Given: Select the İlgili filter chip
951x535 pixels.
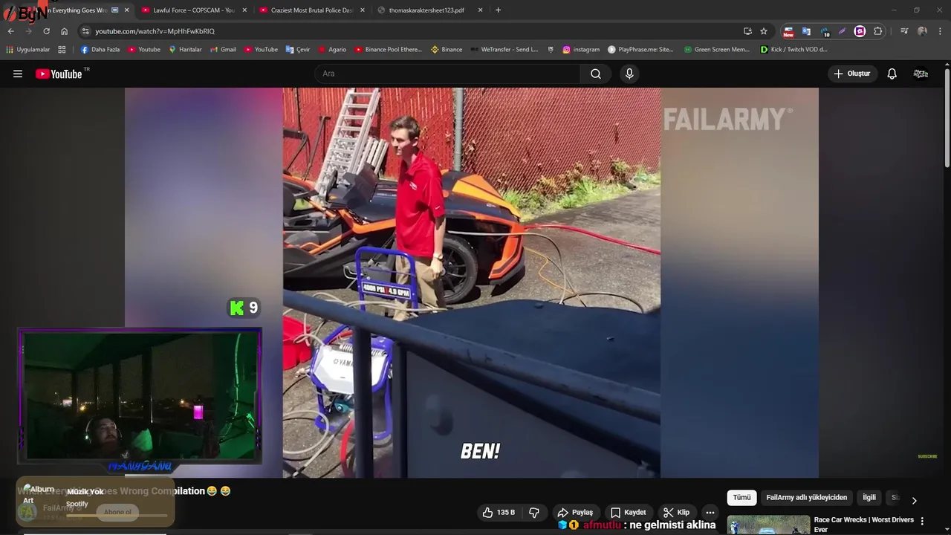Looking at the screenshot, I should [869, 498].
